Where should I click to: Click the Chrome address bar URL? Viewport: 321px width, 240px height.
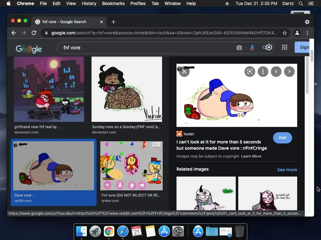click(164, 33)
